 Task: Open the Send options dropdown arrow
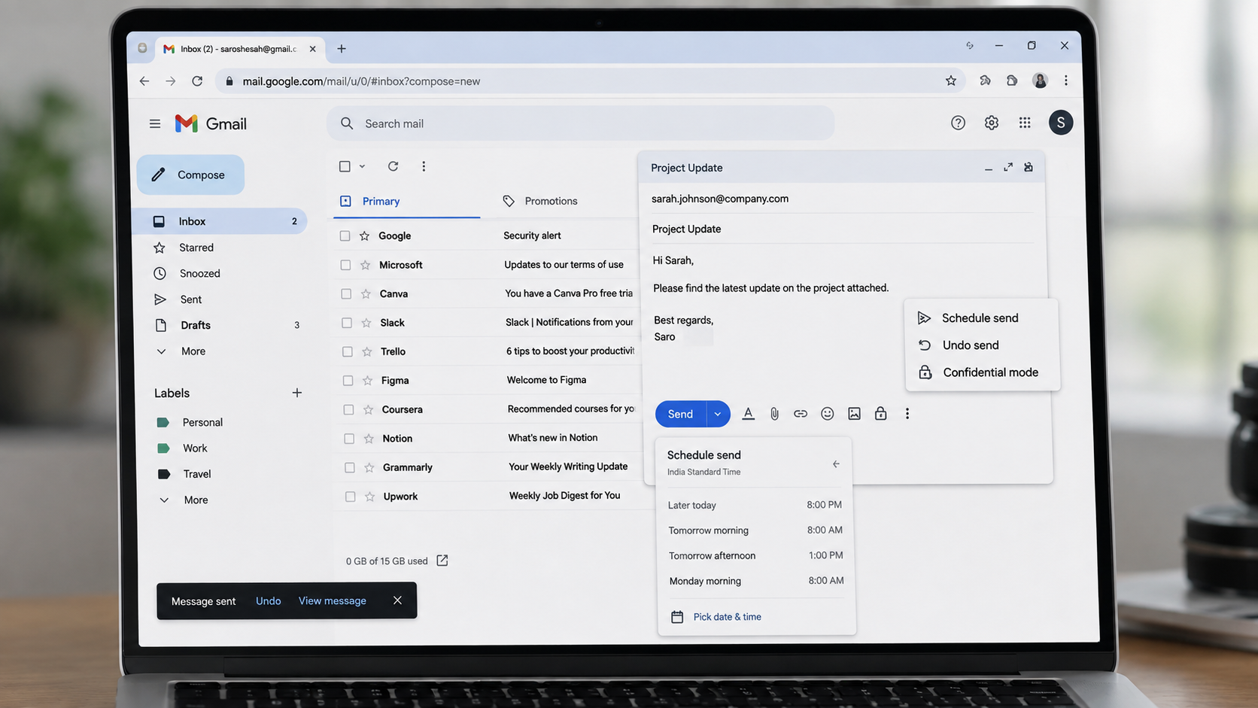[x=718, y=414]
